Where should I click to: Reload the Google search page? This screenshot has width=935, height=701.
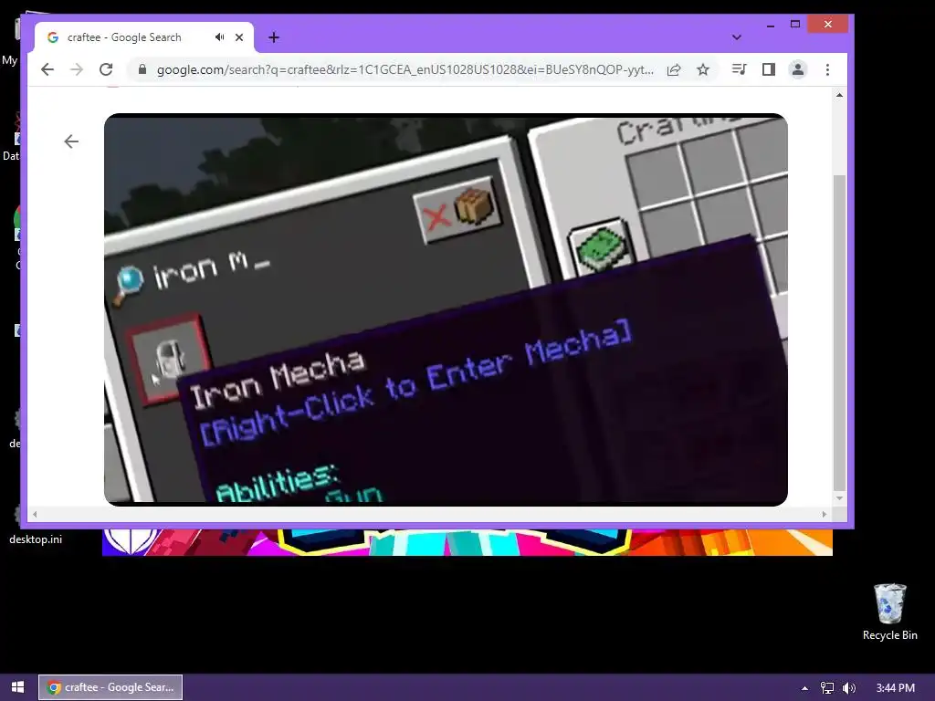coord(106,69)
